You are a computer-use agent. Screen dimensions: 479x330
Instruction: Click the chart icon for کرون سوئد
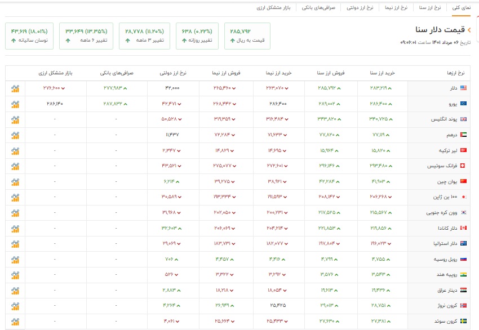point(15,322)
